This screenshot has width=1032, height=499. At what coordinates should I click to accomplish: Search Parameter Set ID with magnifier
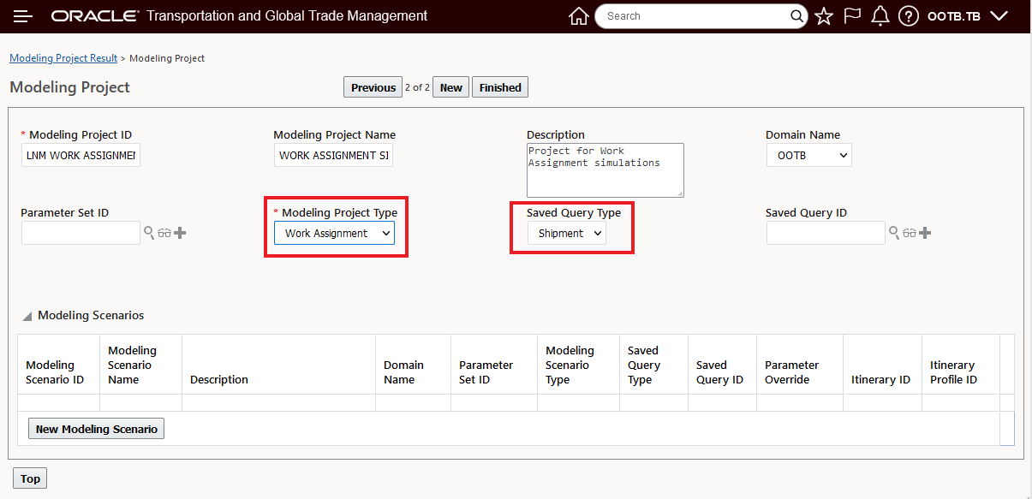point(149,233)
